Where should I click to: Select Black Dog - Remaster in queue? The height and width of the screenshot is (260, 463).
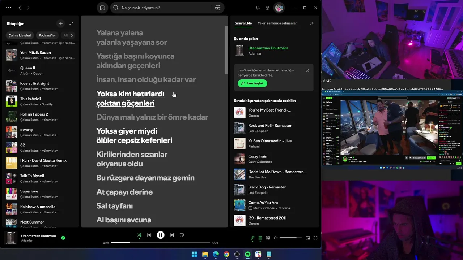(273, 190)
